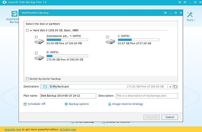The width and height of the screenshot is (202, 132).
Task: Close the Disk/Partition Backup dialog
Action: pyautogui.click(x=181, y=13)
